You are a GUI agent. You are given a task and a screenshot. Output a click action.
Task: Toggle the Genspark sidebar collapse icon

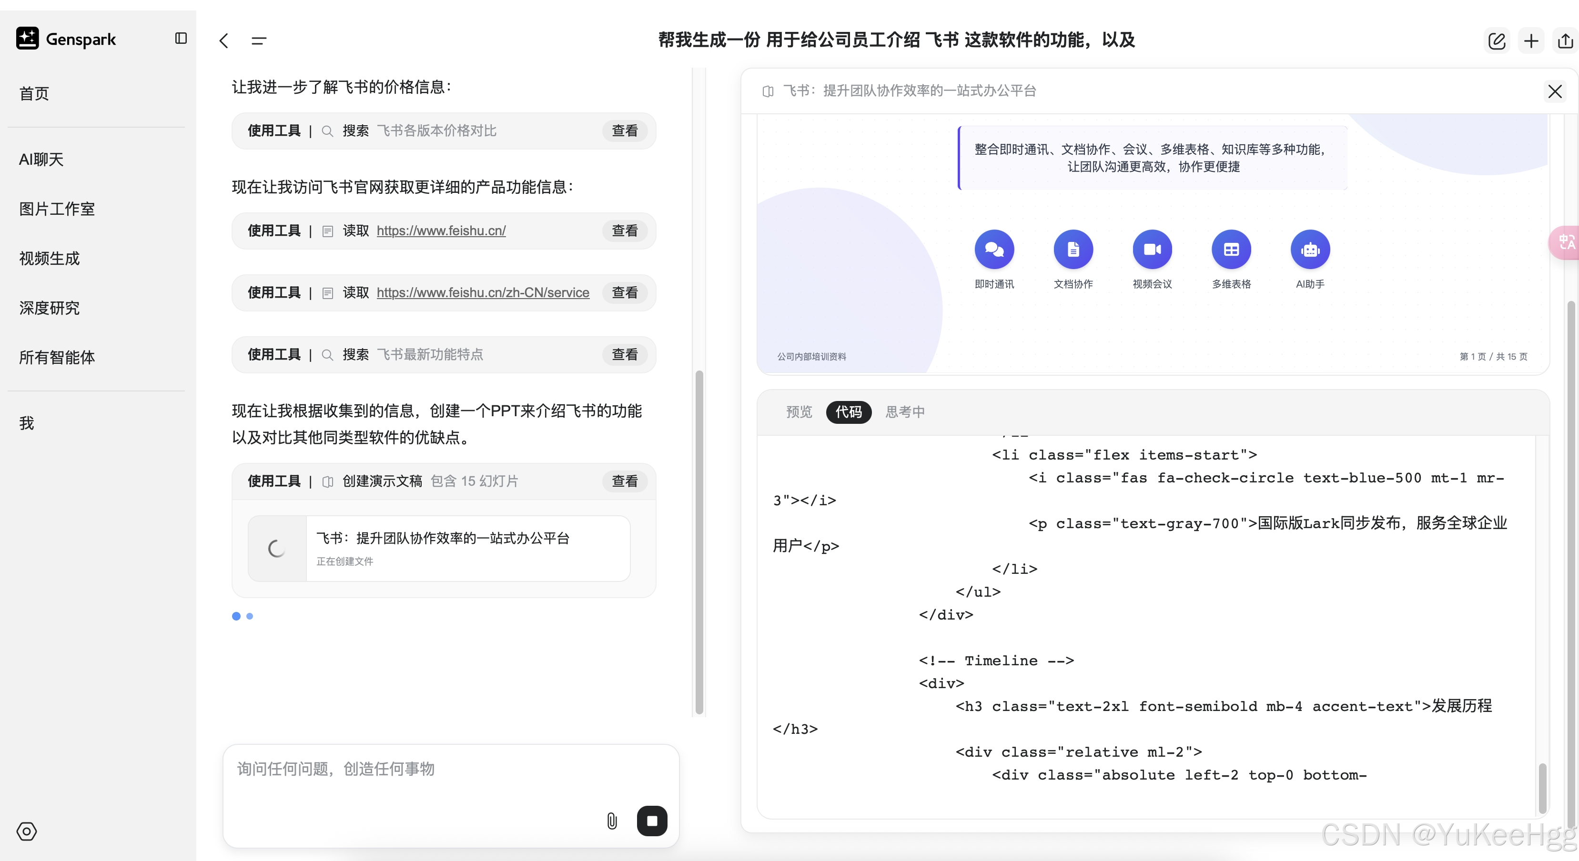click(x=181, y=38)
